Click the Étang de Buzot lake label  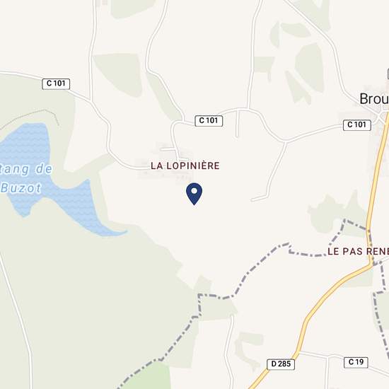(x=25, y=178)
